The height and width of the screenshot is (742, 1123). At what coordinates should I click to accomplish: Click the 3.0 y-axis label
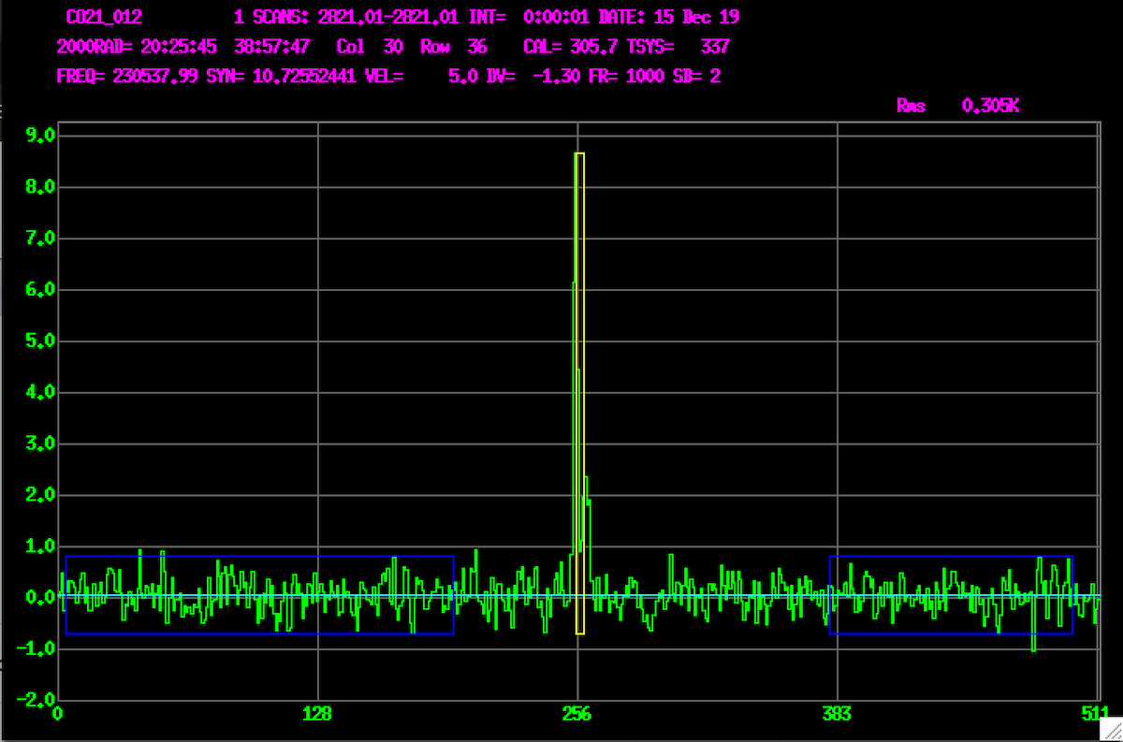[42, 443]
